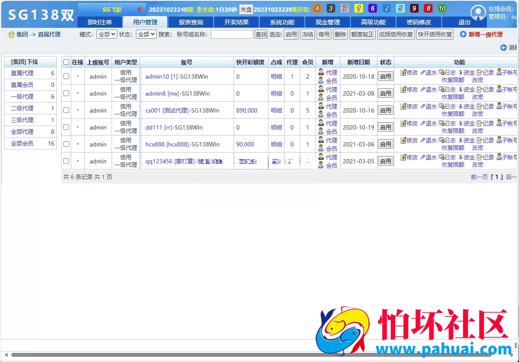Click the 关盘 button
The width and height of the screenshot is (519, 362).
point(246,10)
